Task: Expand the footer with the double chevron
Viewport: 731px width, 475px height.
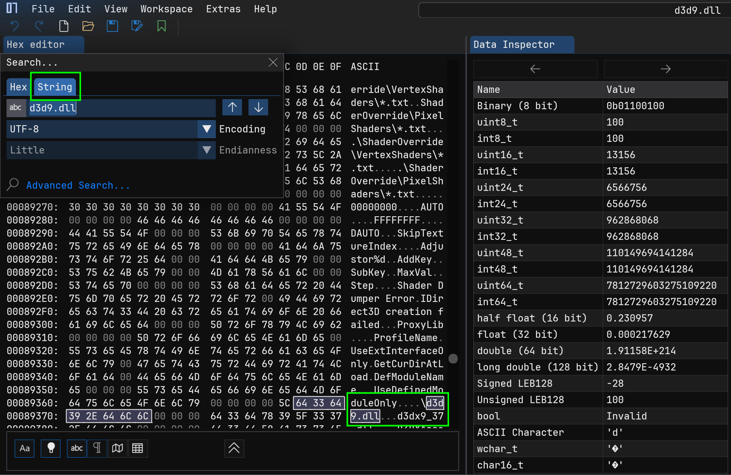Action: pos(234,448)
